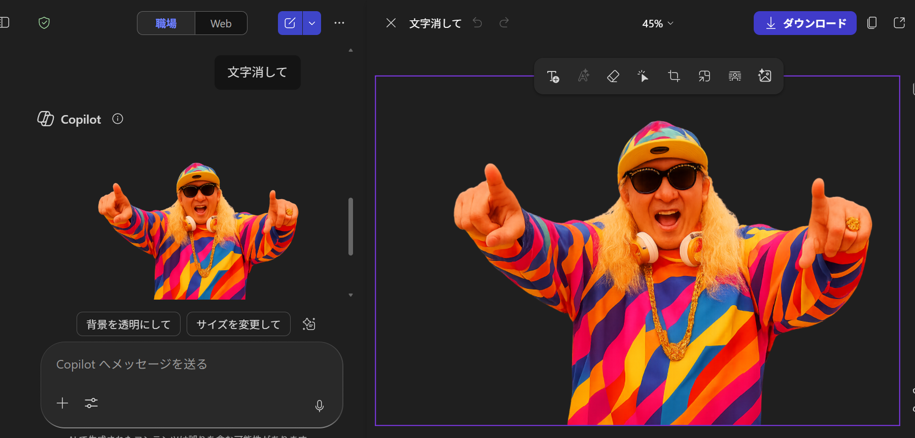Select the eraser tool in image toolbar
Screen dimensions: 915x438
click(x=613, y=76)
